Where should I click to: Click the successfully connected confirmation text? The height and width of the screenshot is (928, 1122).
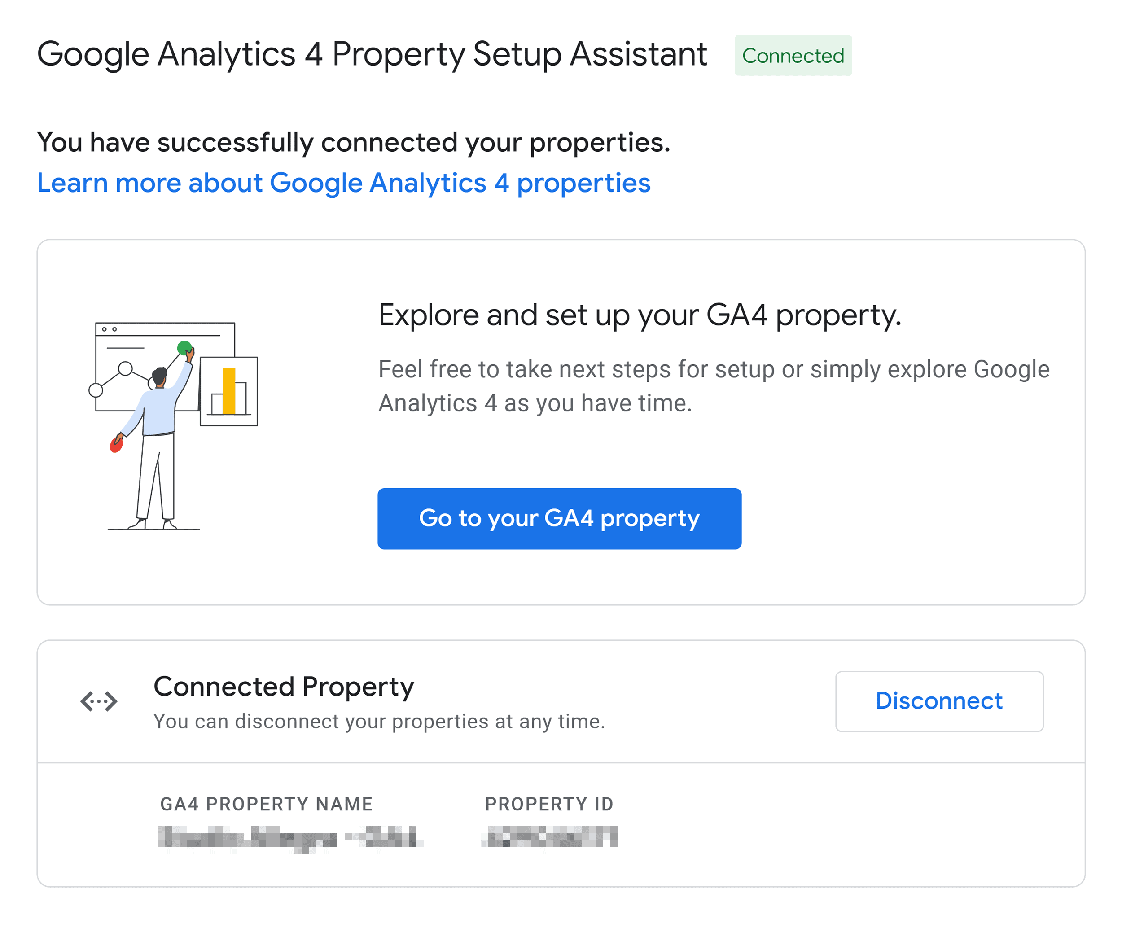click(x=353, y=143)
